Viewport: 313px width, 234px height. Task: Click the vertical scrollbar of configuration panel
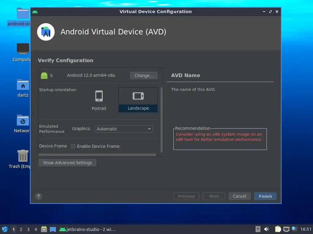162,119
